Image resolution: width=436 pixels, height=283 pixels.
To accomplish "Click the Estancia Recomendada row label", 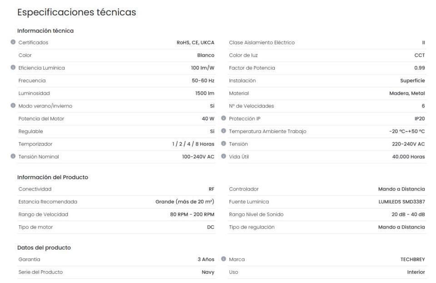I will (x=48, y=202).
